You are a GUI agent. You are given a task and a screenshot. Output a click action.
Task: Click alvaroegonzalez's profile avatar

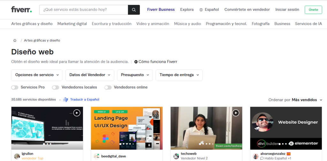[256, 156]
